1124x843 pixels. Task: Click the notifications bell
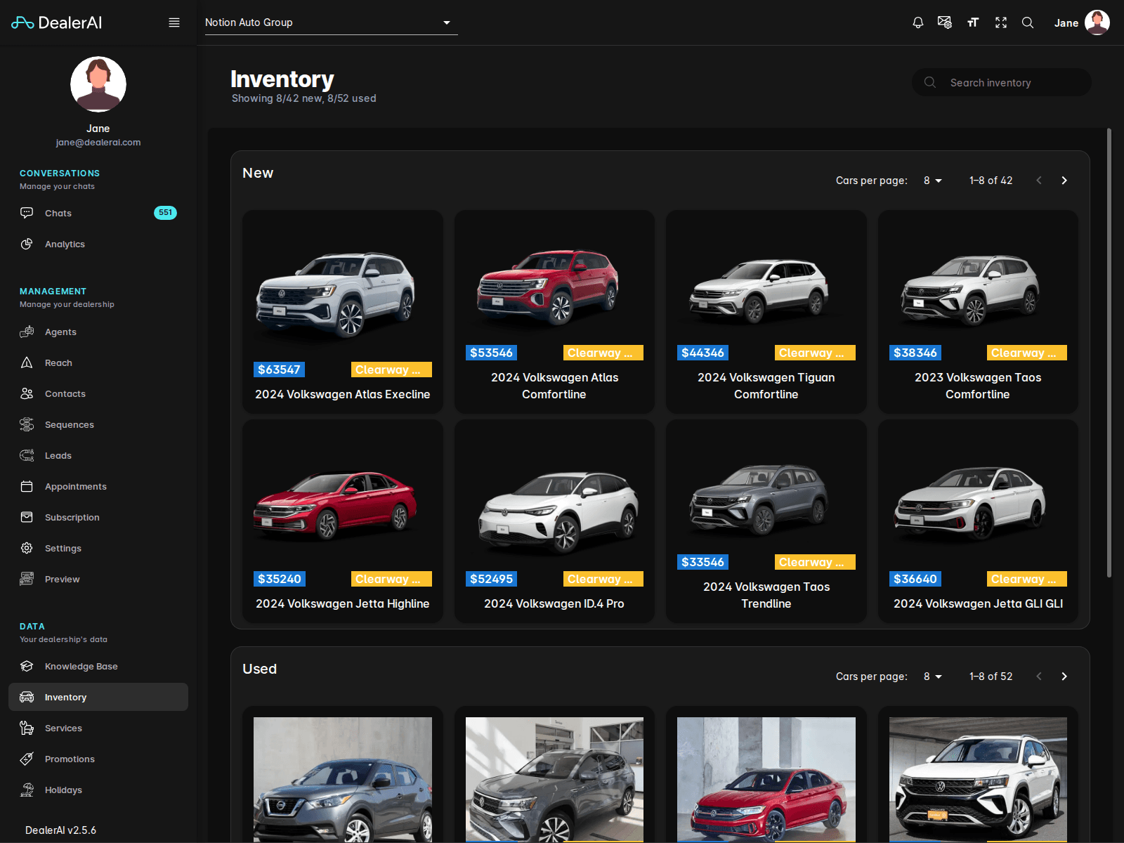pos(917,22)
